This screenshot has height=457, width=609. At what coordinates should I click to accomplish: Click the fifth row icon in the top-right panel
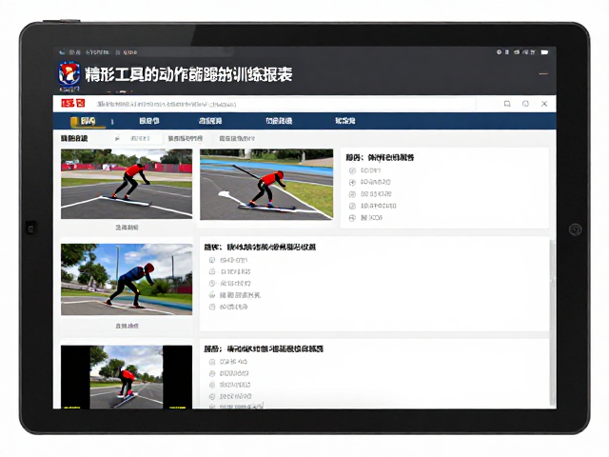point(352,218)
